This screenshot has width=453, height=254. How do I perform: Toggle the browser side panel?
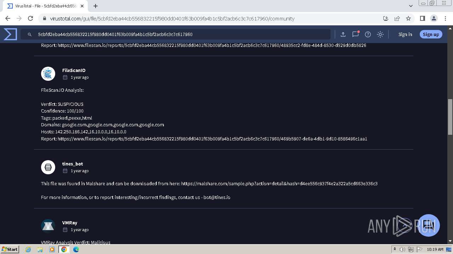pos(422,18)
